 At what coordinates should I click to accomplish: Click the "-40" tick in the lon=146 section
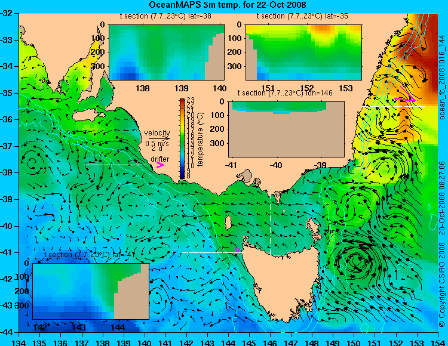pyautogui.click(x=276, y=165)
